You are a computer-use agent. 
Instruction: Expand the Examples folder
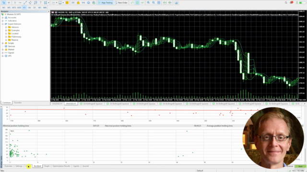(6, 31)
